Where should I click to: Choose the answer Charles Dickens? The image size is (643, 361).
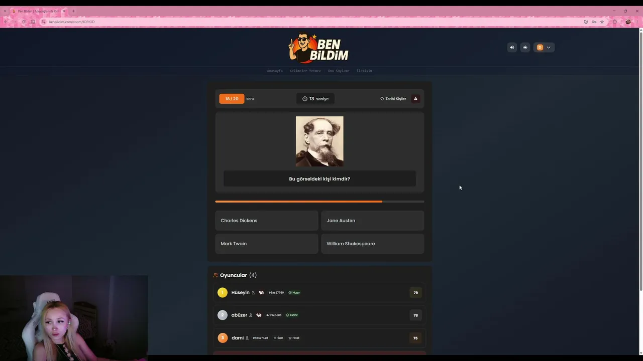(267, 221)
